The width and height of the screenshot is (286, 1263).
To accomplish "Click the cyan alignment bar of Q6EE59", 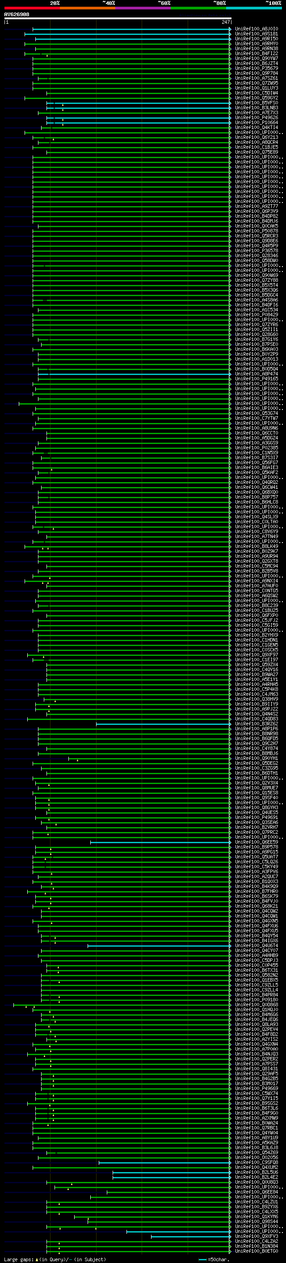I will point(161,842).
